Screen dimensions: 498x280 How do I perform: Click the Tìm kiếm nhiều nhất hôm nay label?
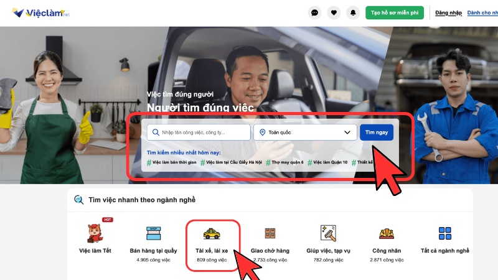[x=184, y=152]
